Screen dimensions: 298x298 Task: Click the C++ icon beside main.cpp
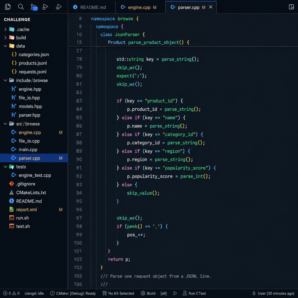(14, 149)
